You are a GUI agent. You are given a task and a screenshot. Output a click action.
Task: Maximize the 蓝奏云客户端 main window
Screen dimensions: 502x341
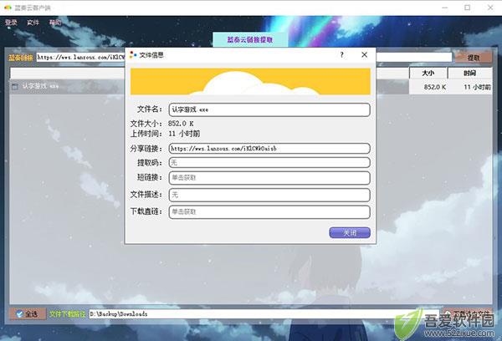click(468, 8)
